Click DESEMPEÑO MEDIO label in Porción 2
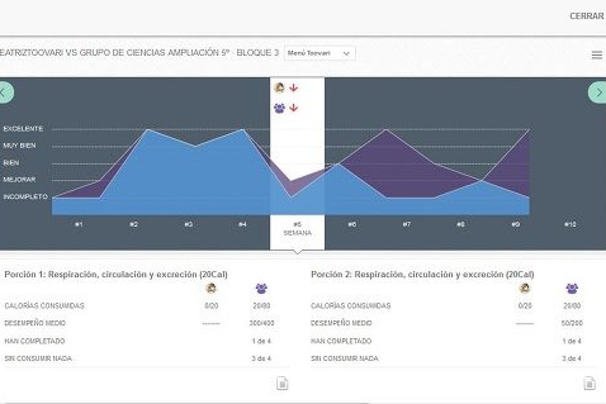Screen dimensions: 606x404 (341, 323)
